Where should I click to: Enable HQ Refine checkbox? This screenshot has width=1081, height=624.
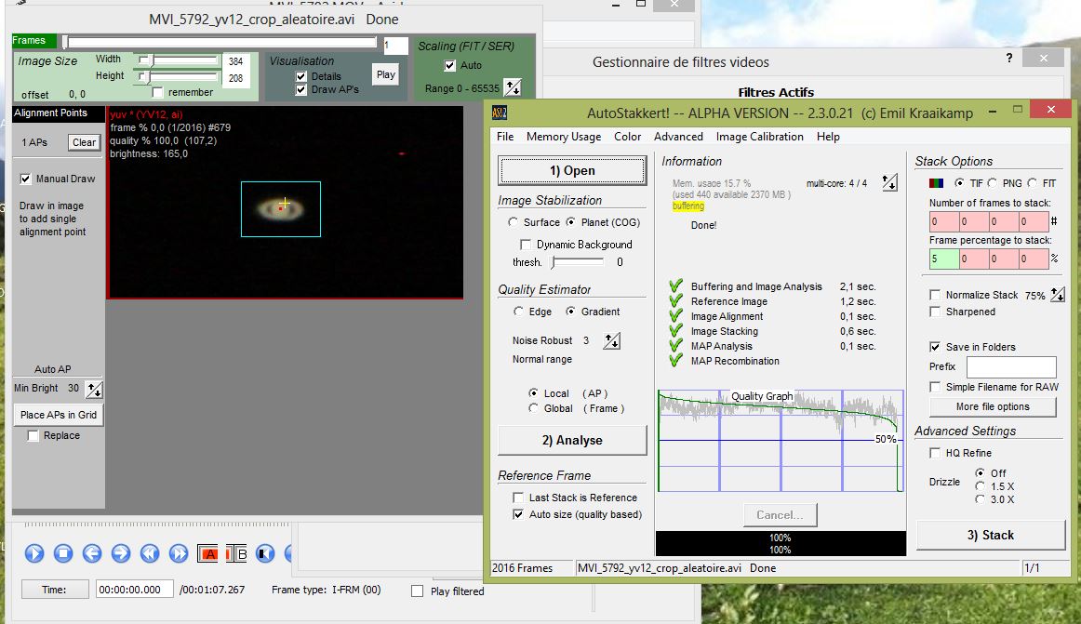pyautogui.click(x=935, y=453)
